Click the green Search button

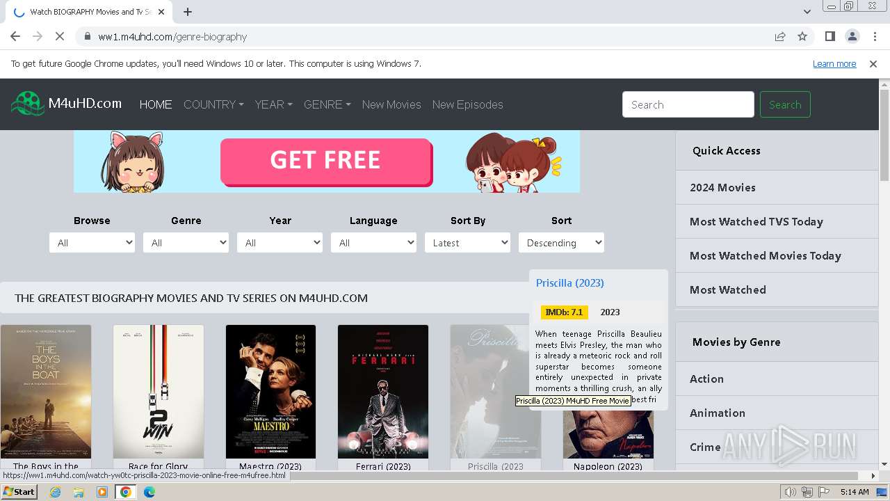point(785,104)
